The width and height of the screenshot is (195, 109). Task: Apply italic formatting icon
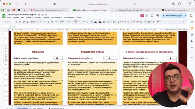pyautogui.click(x=88, y=22)
